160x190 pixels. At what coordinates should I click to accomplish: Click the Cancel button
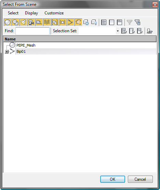[140, 179]
